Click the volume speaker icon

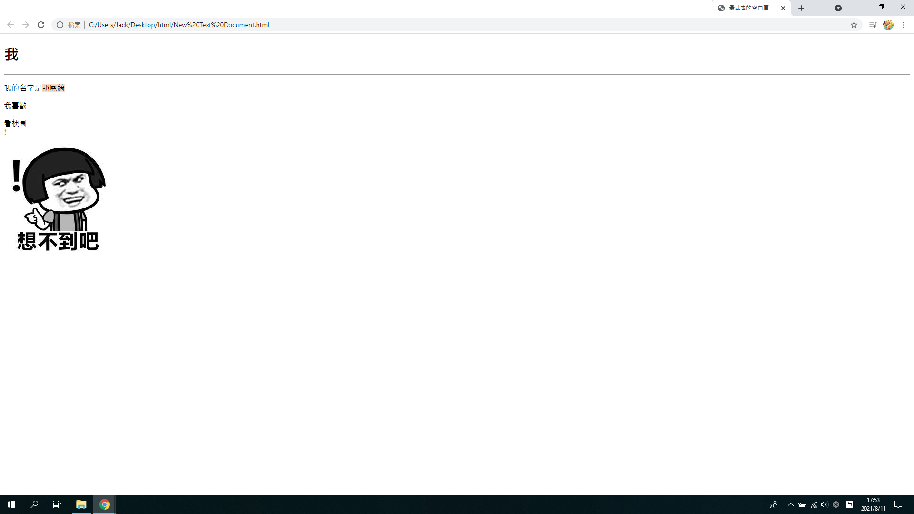825,504
